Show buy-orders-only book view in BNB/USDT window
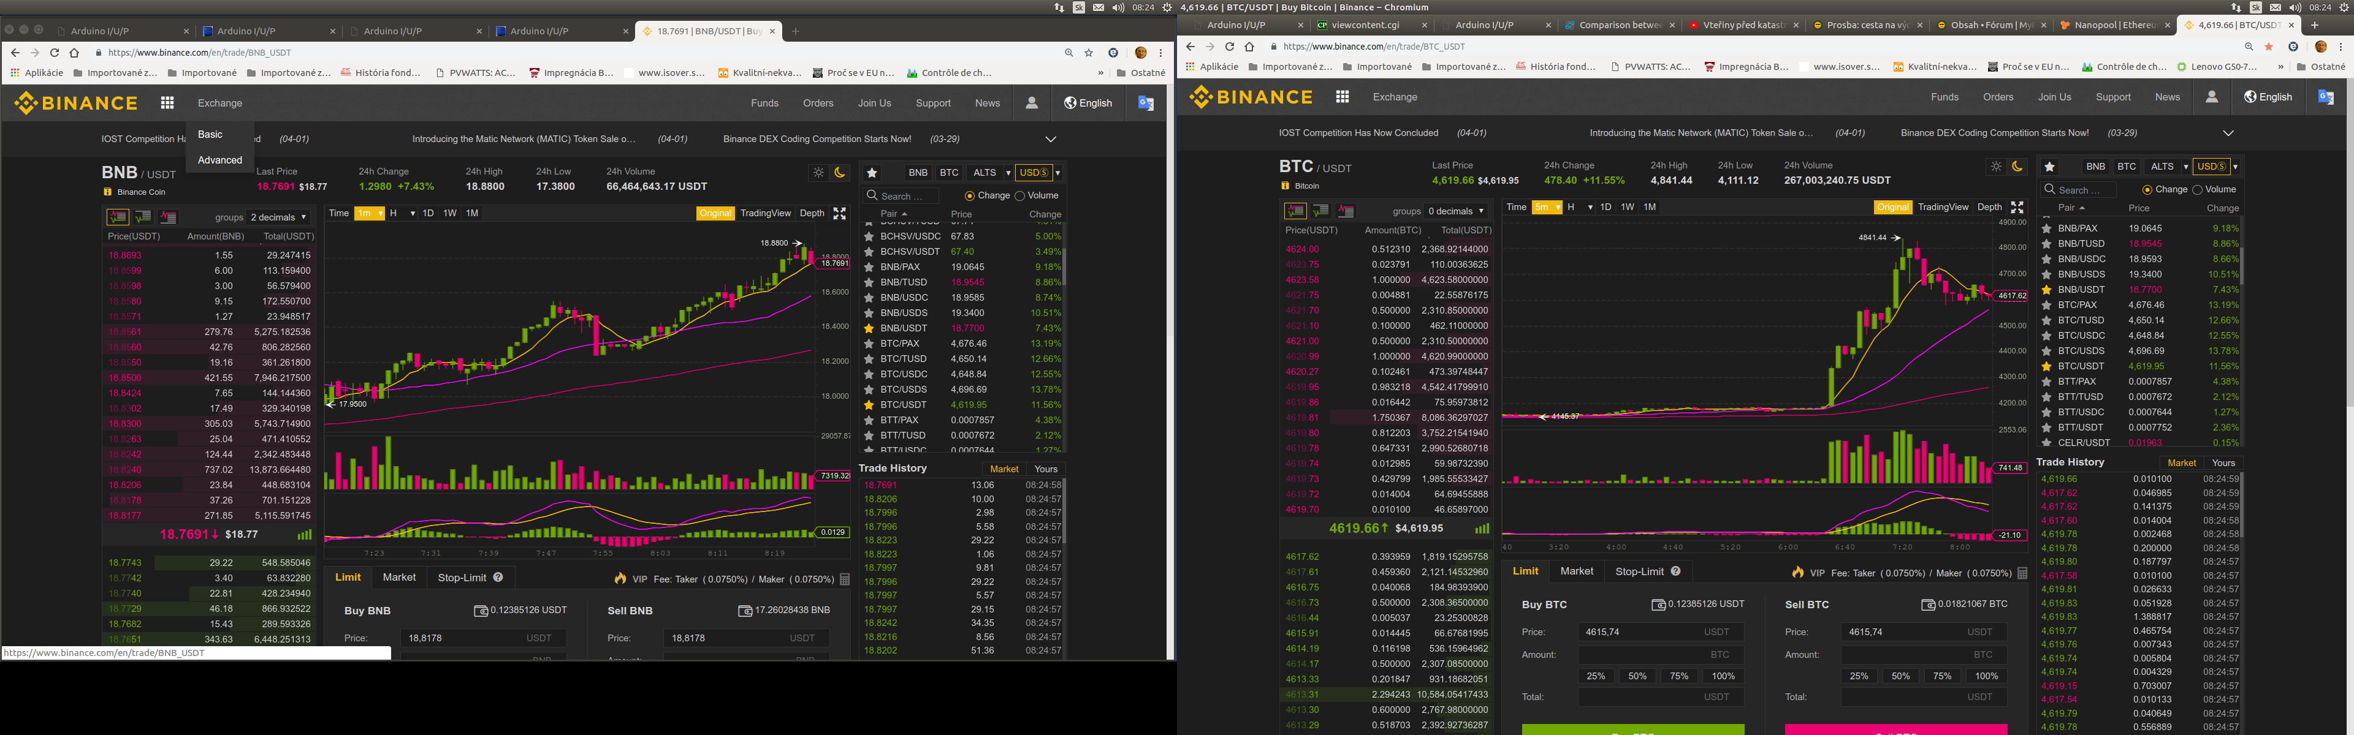 [143, 217]
